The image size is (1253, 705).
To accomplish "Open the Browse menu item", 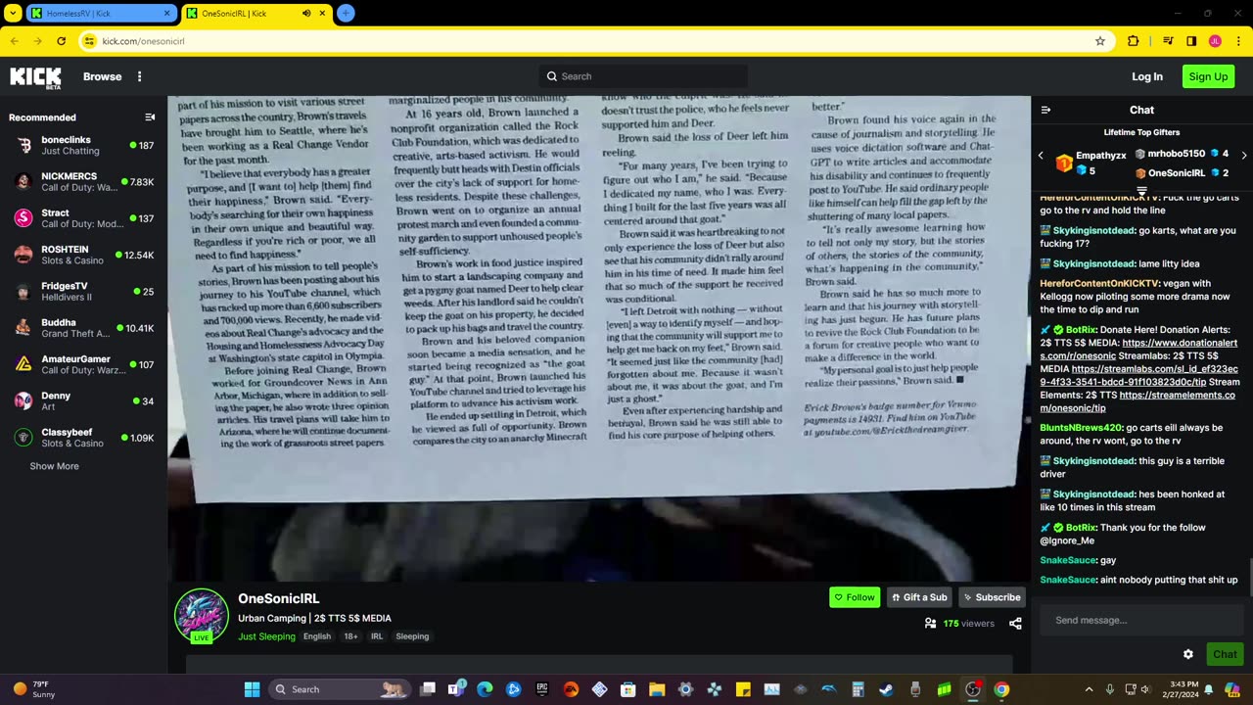I will [x=102, y=76].
